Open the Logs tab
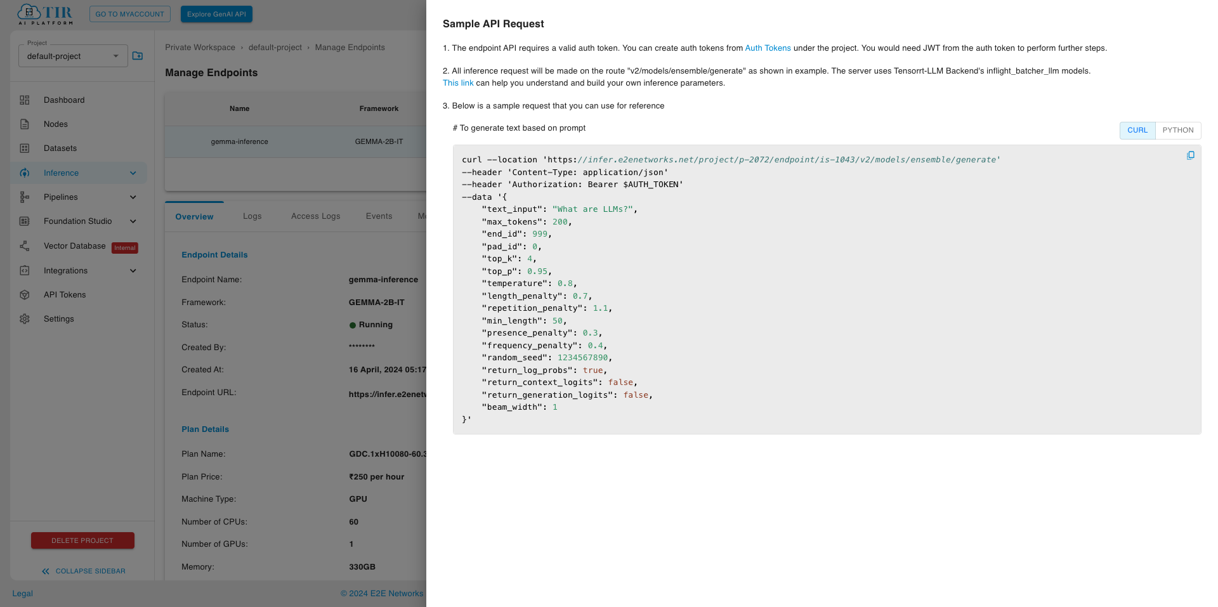The image size is (1218, 607). (x=252, y=217)
